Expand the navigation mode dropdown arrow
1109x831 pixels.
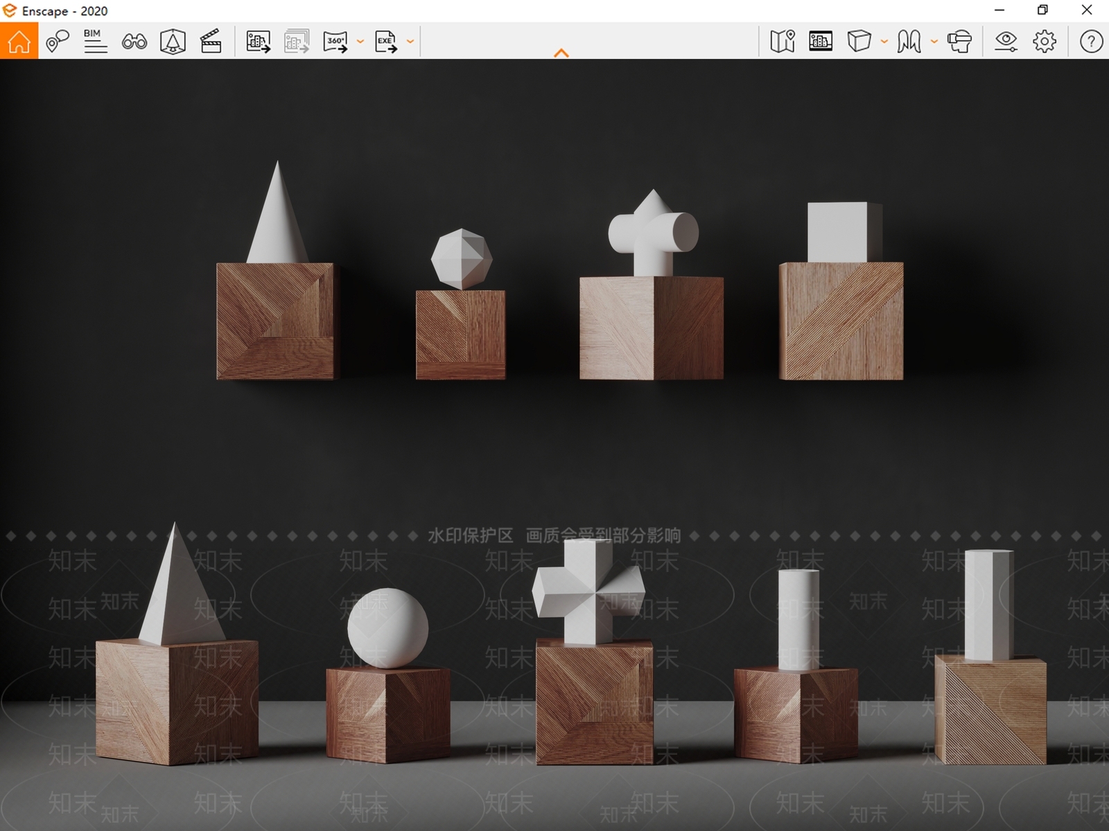pos(934,42)
